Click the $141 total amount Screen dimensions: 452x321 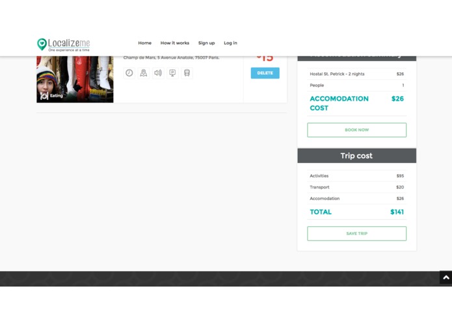click(397, 212)
